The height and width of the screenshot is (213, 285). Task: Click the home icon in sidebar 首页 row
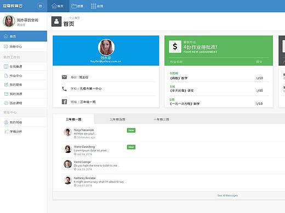tap(6, 36)
